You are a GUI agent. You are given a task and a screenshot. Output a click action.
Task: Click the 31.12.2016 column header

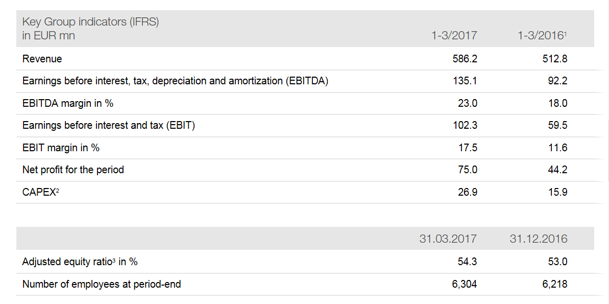point(539,239)
